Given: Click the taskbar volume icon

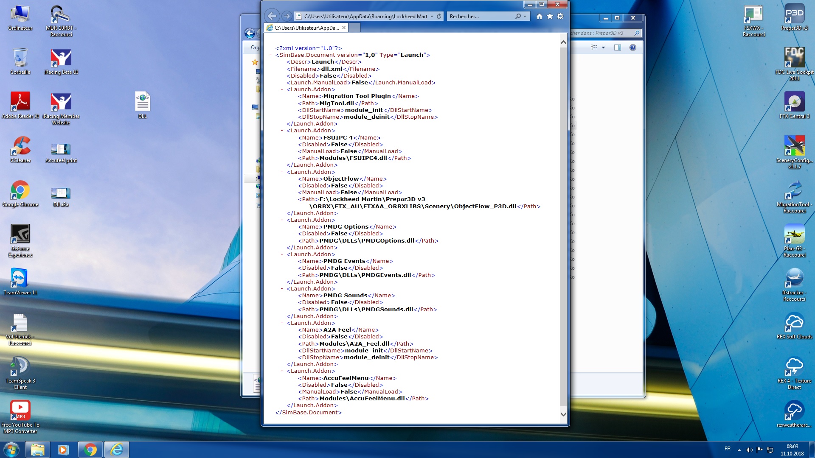Looking at the screenshot, I should (x=749, y=450).
